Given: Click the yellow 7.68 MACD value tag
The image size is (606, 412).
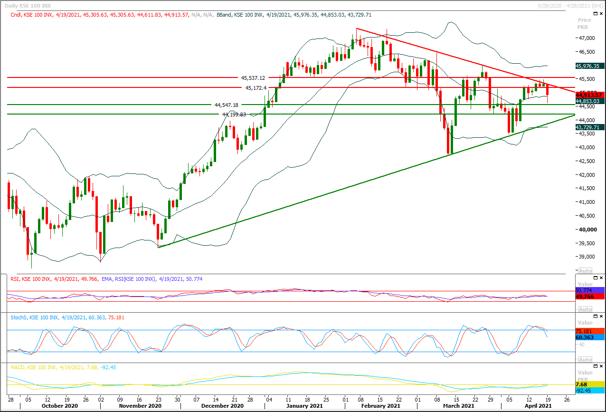Looking at the screenshot, I should (589, 384).
